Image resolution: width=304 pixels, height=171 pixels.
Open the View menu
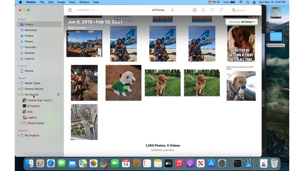(72, 2)
